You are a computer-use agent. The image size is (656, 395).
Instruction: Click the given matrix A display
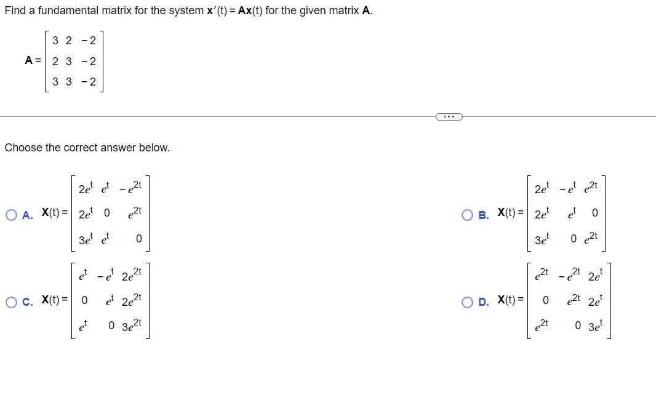point(74,62)
